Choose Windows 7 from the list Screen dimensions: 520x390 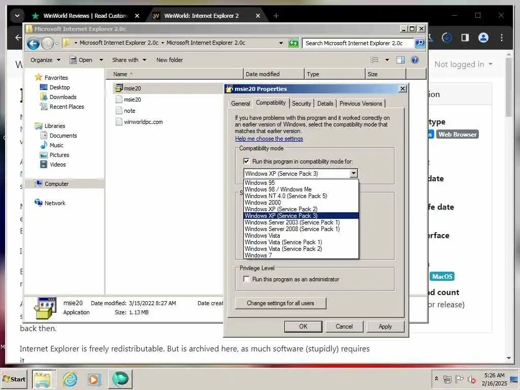tap(301, 255)
